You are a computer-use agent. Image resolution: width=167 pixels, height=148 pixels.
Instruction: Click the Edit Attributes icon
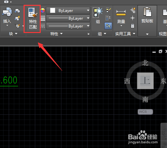[18, 26]
